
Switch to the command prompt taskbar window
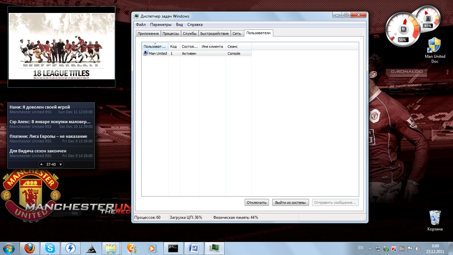[173, 248]
